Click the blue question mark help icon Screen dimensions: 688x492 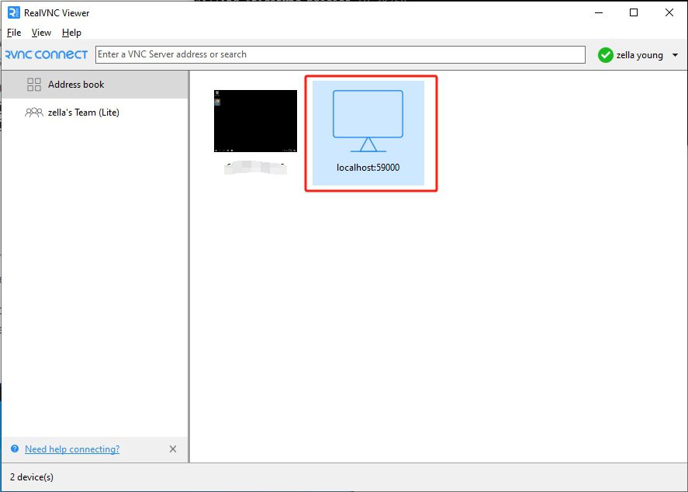click(15, 449)
